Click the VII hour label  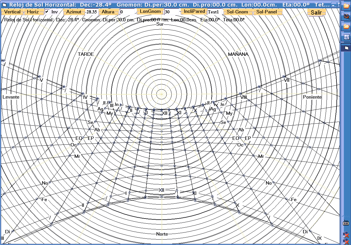(287, 80)
